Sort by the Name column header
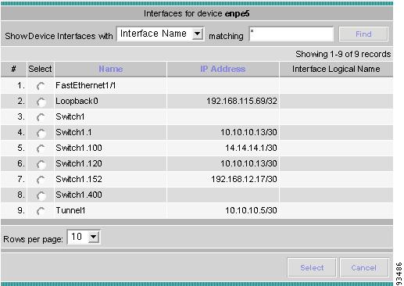This screenshot has height=286, width=404. coord(111,69)
